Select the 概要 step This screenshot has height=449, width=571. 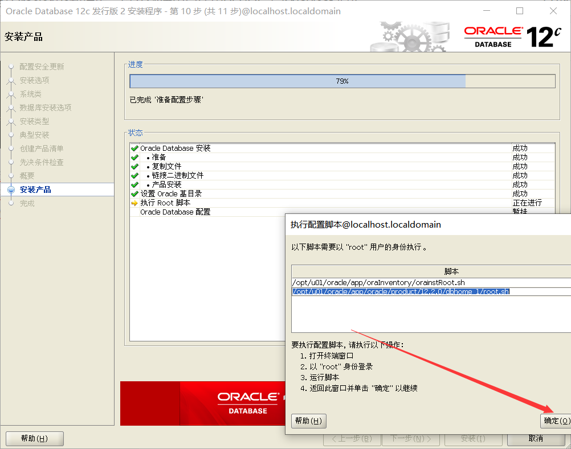tap(27, 176)
